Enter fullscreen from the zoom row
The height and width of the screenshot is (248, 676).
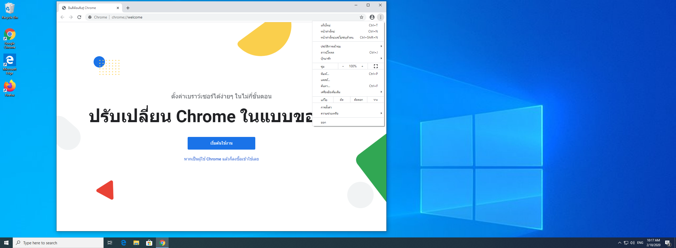pos(376,66)
